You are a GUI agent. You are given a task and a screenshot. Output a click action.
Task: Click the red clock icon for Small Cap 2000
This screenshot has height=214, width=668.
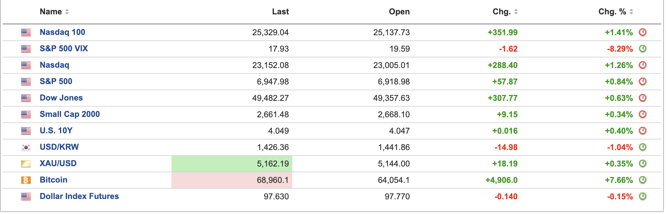(x=643, y=114)
